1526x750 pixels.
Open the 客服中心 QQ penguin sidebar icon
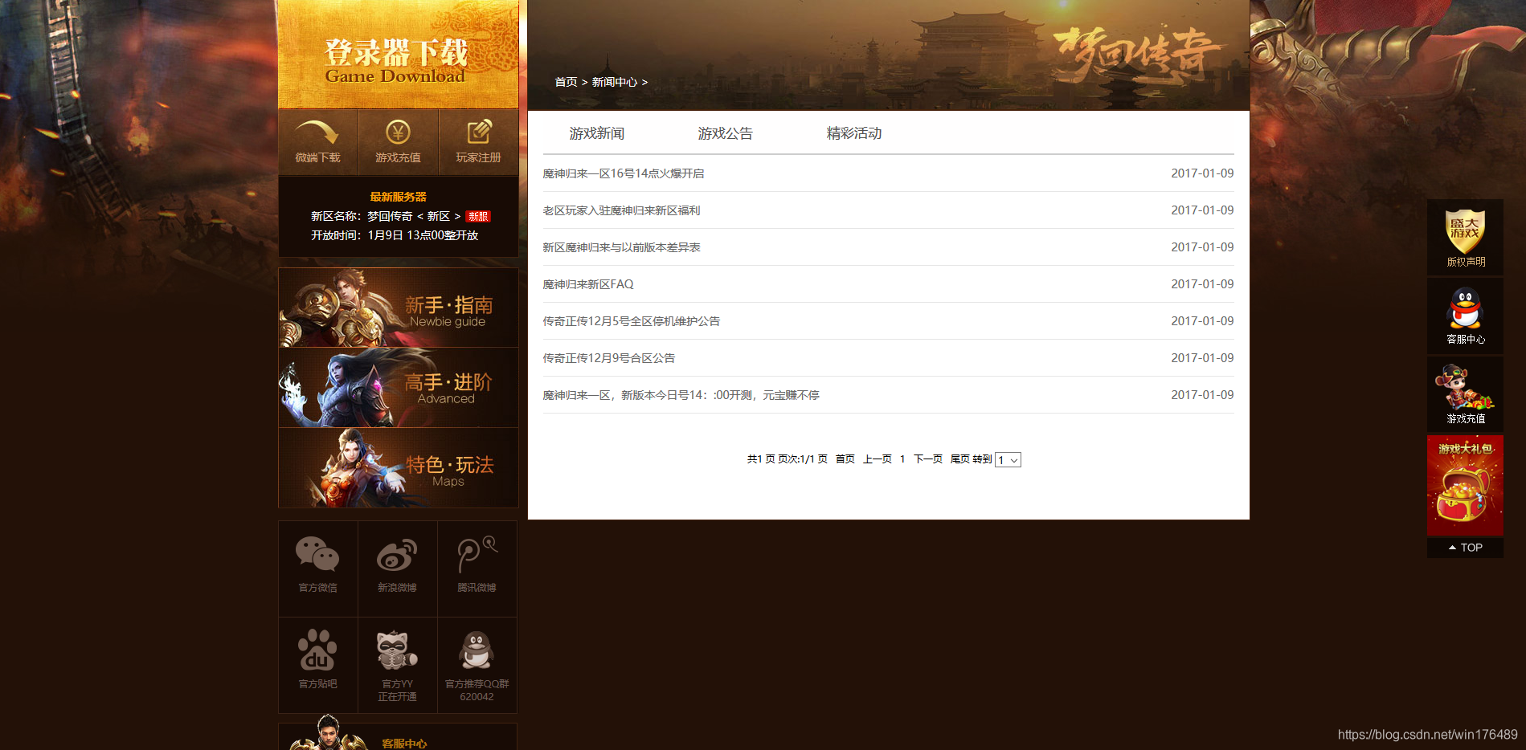1465,316
